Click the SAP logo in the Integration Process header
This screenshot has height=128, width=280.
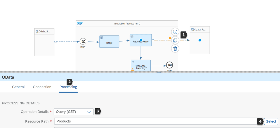79,24
